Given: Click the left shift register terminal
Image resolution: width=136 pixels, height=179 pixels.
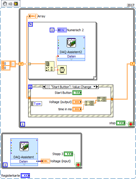Looking at the screenshot, I should click(21, 64).
